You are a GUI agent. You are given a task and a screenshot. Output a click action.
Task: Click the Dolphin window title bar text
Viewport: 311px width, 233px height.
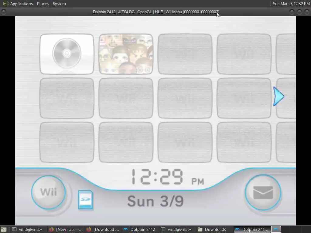156,12
